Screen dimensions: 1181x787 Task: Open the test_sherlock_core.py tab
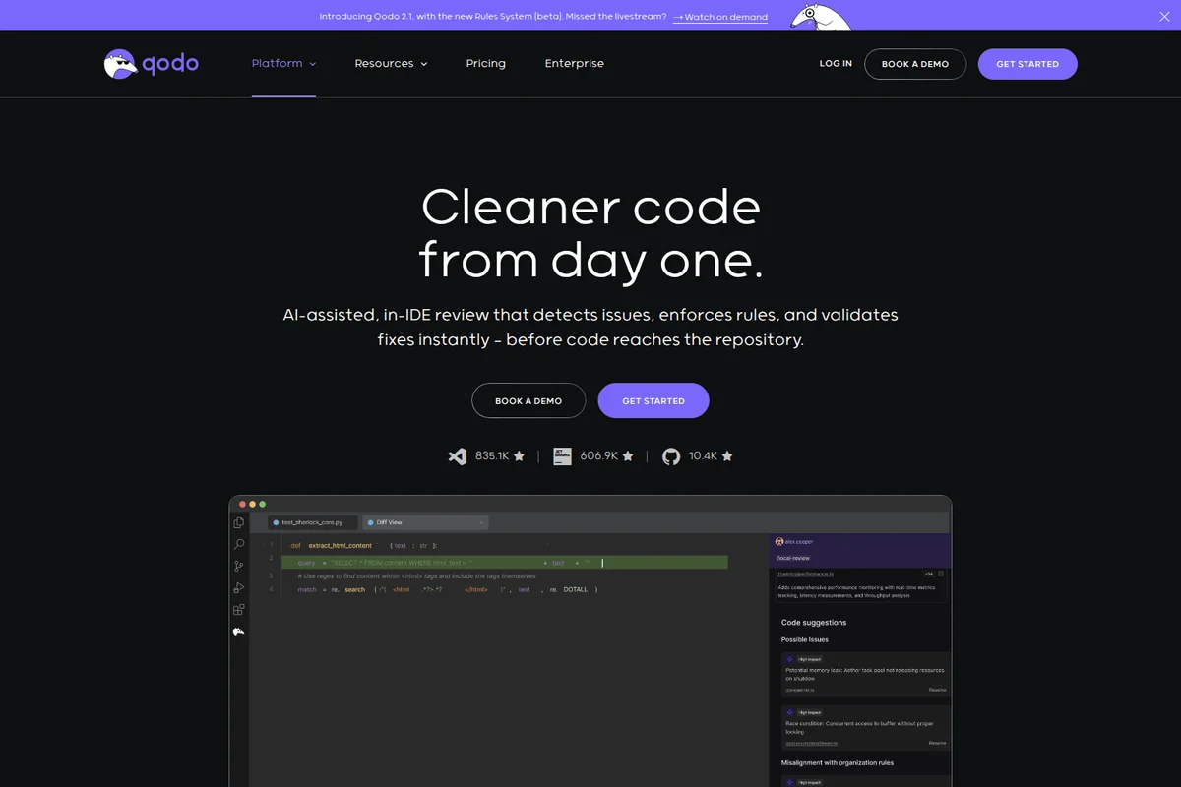(312, 522)
